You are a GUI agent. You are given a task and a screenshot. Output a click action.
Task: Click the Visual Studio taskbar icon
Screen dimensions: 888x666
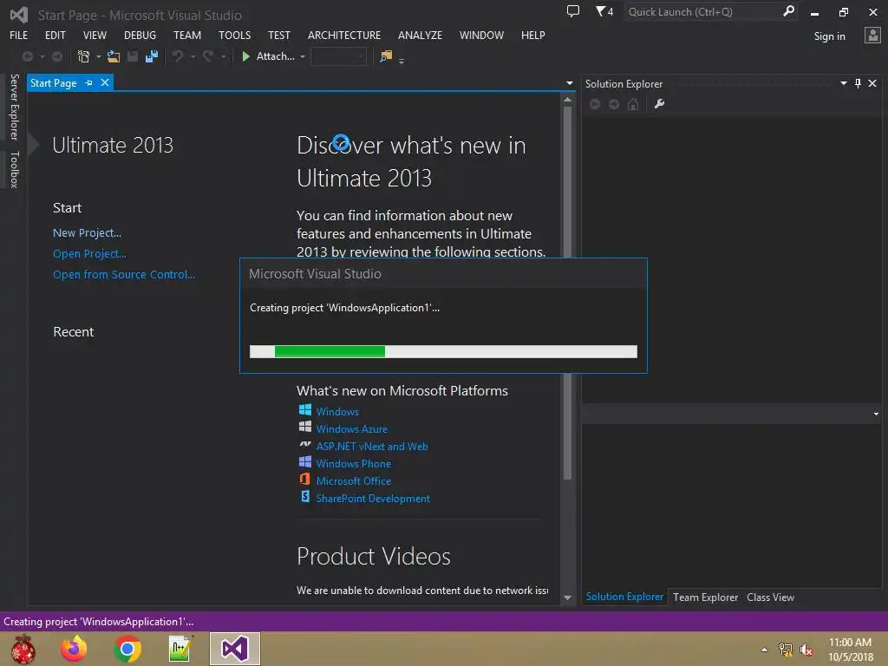point(234,649)
